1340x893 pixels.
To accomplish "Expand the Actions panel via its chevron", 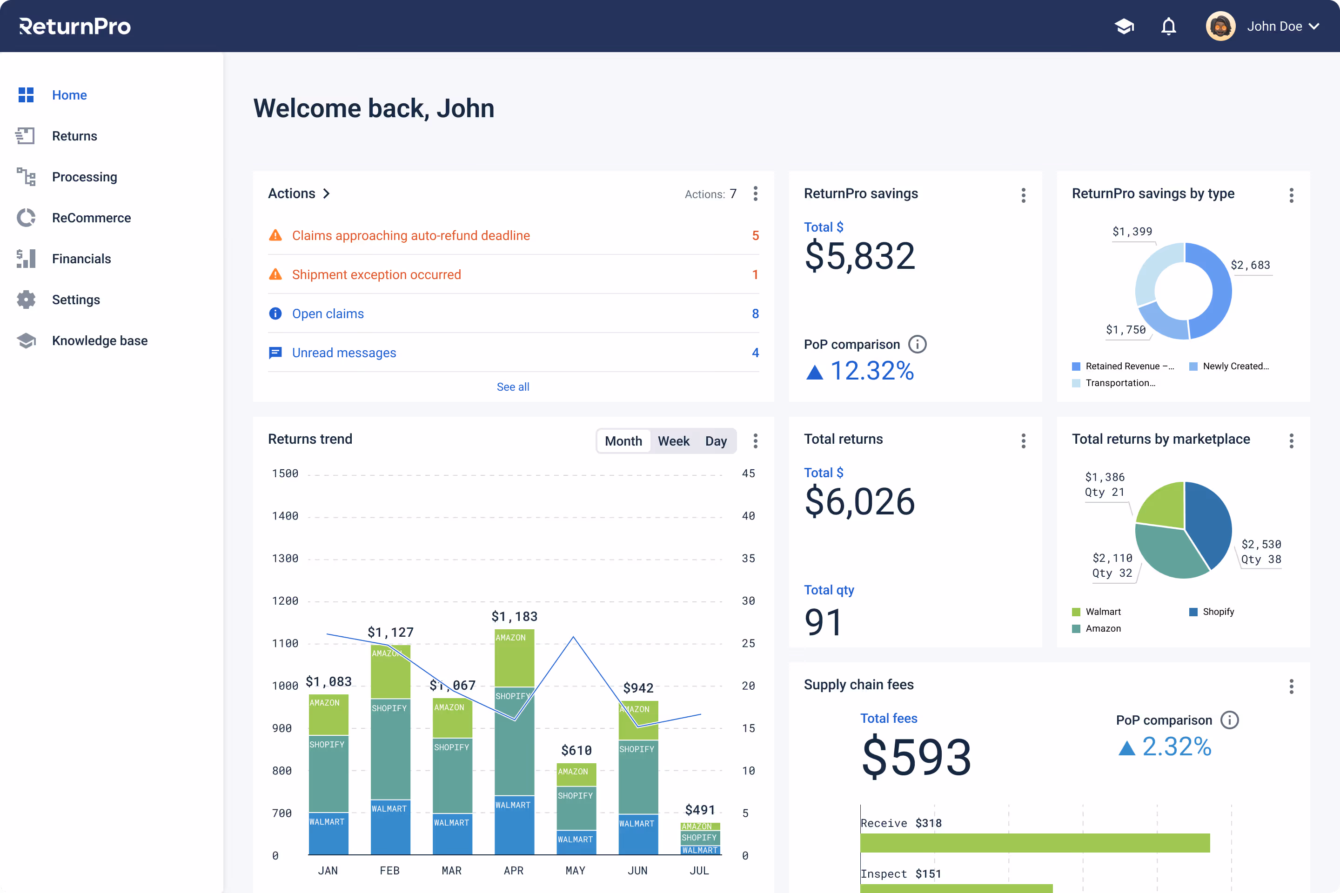I will click(327, 193).
